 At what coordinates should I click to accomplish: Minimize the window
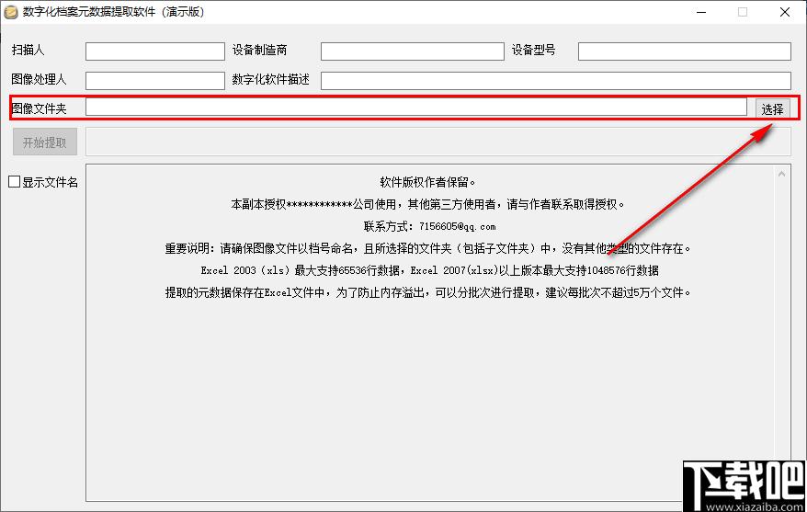(701, 12)
